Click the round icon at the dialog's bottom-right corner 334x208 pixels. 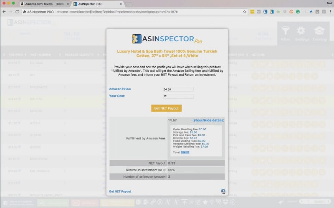point(223,191)
